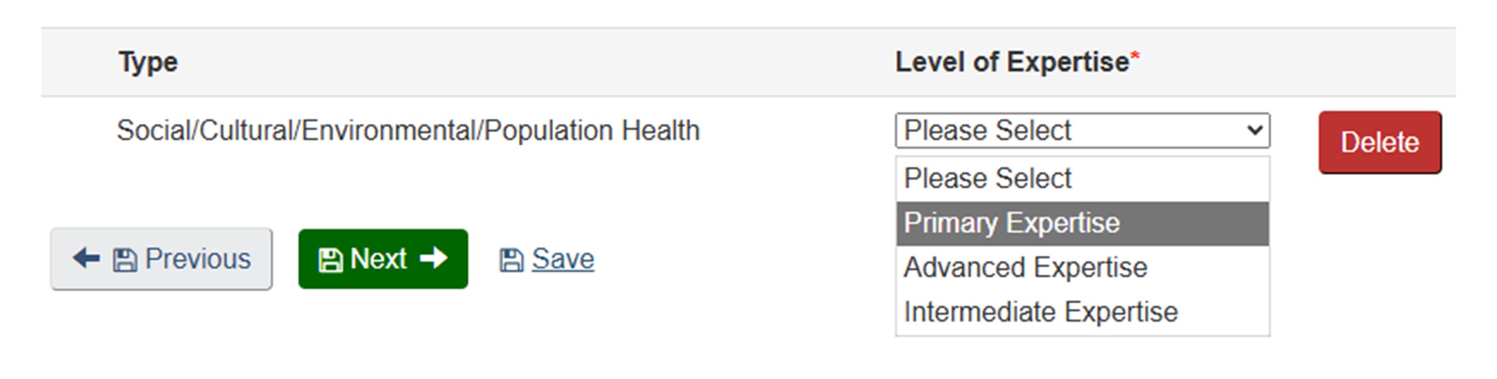Choose Intermediate Expertise from the dropdown list
The width and height of the screenshot is (1497, 379).
click(x=1082, y=312)
